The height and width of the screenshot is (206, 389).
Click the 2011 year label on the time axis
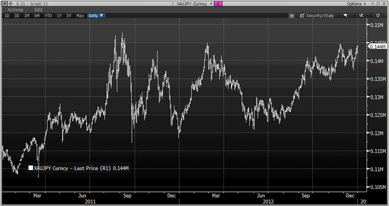coord(90,202)
